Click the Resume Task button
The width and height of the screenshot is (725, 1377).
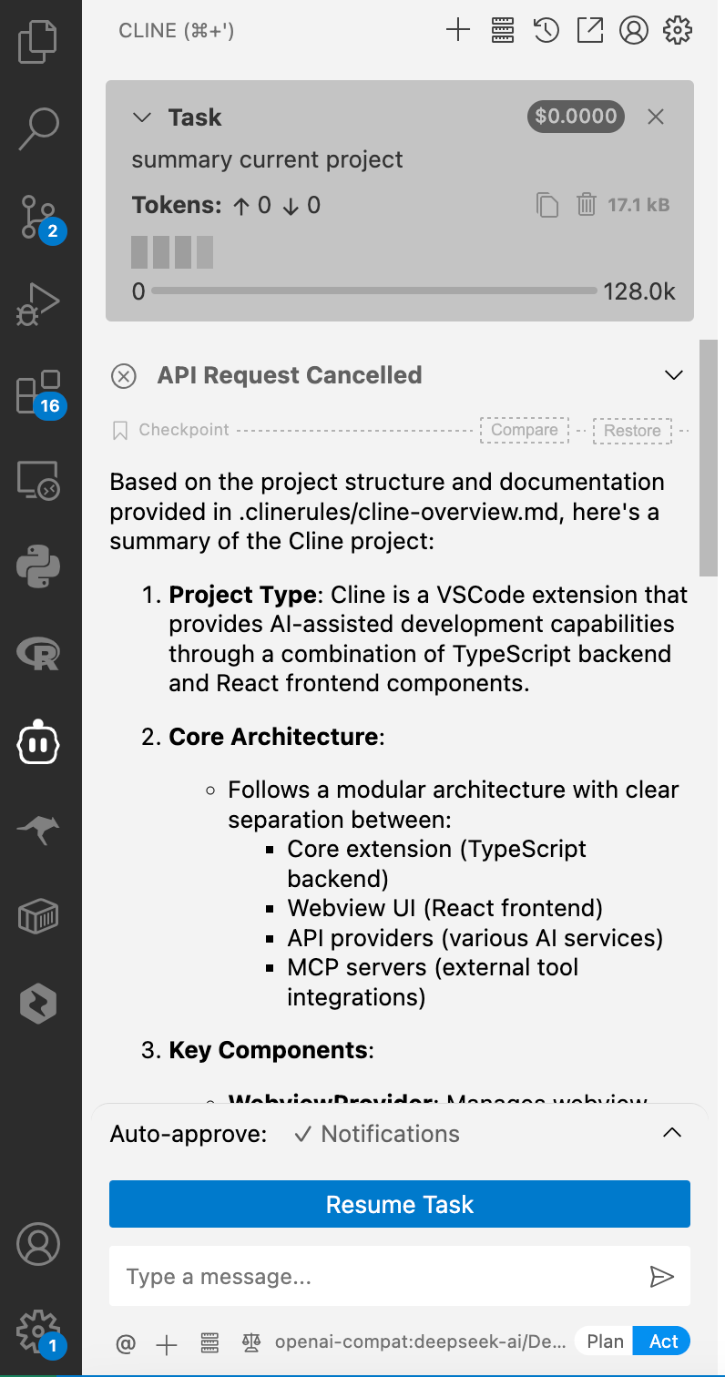coord(400,1205)
